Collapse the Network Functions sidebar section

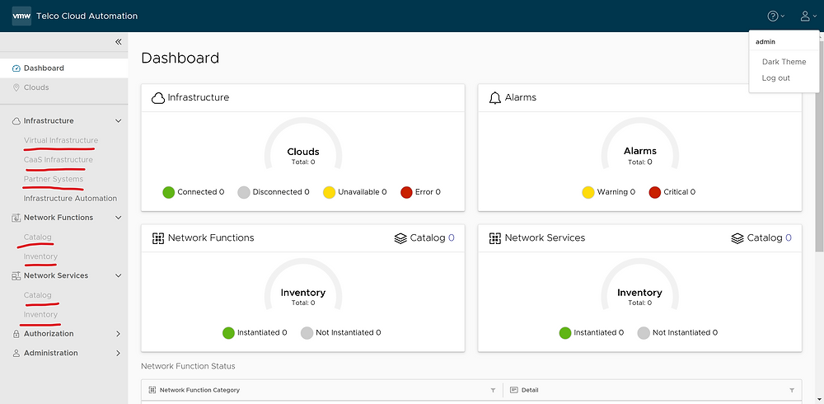pyautogui.click(x=118, y=218)
